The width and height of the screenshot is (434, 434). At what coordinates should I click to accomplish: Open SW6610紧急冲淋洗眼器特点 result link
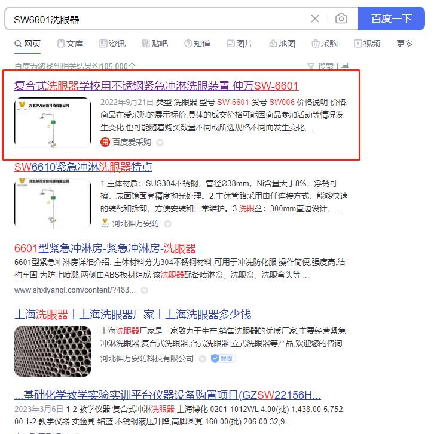pyautogui.click(x=83, y=167)
